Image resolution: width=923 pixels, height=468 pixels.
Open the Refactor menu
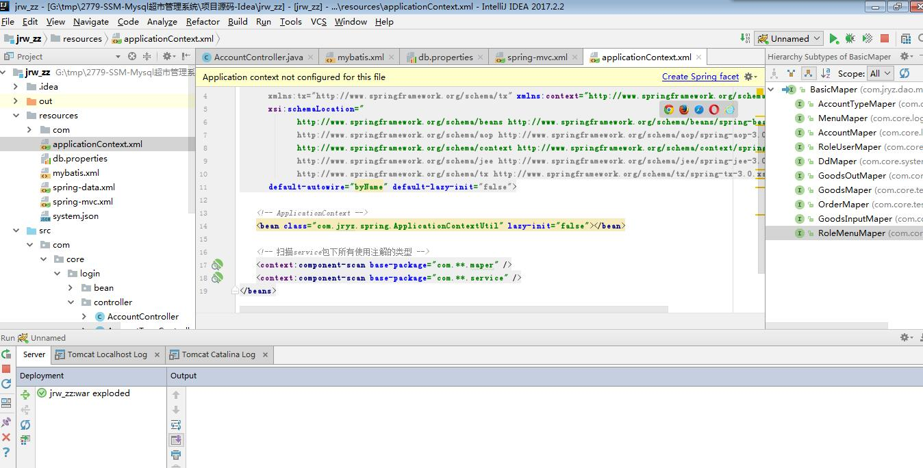(x=202, y=21)
